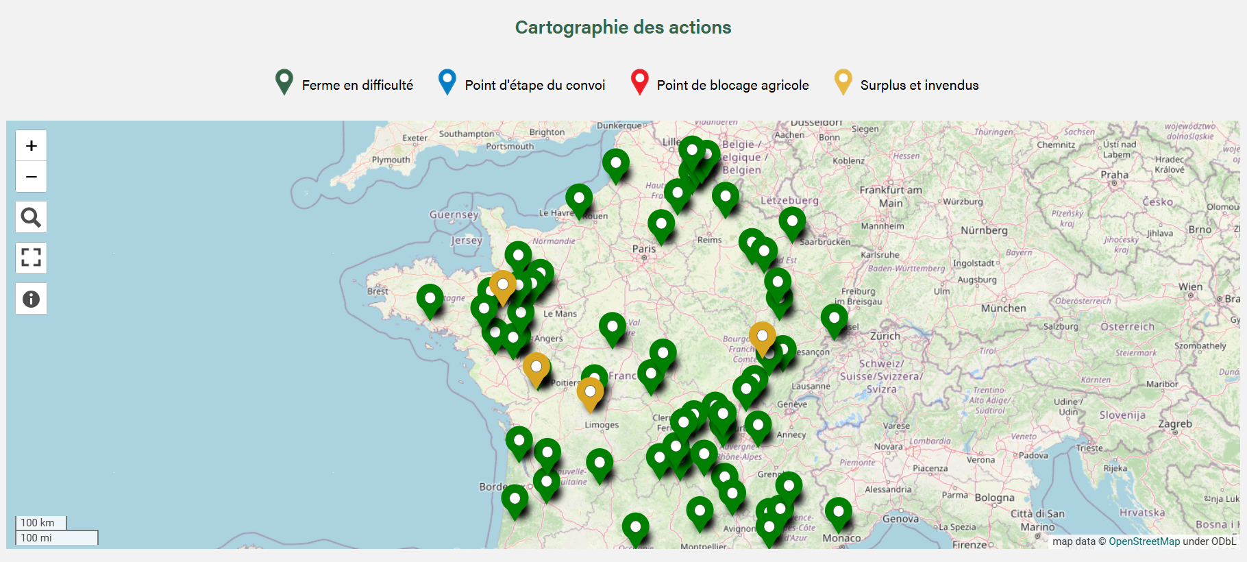Click the yellow Surplus et invendus legend pin
This screenshot has width=1247, height=562.
tap(843, 82)
